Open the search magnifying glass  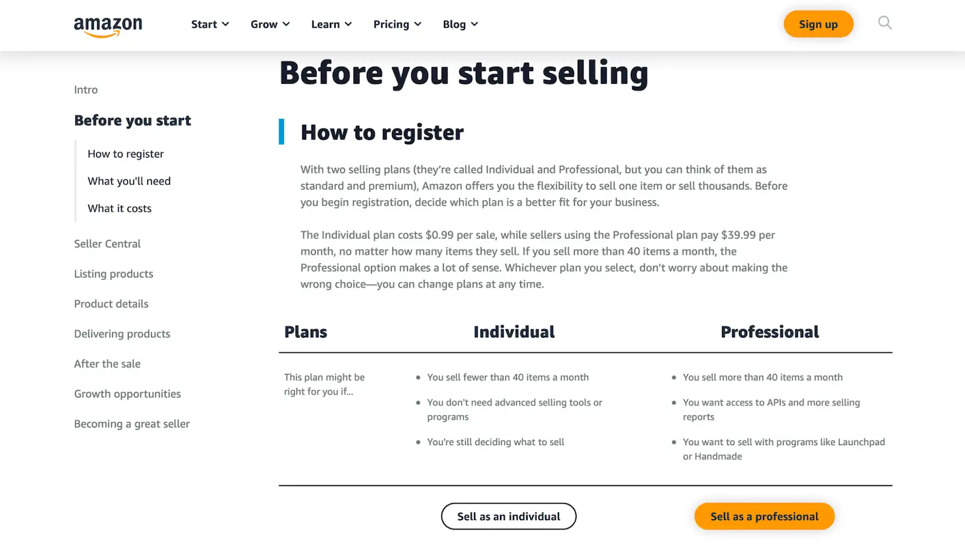[x=884, y=23]
